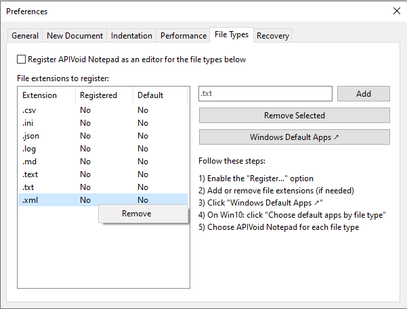Click the Default column header
The height and width of the screenshot is (309, 407).
click(x=160, y=95)
